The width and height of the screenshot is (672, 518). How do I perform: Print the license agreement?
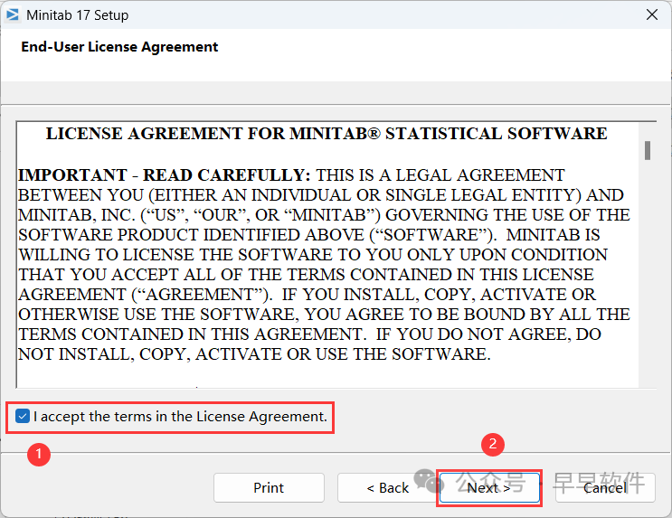coord(269,487)
